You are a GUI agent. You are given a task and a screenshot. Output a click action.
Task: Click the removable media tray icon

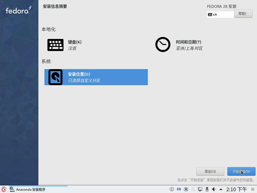click(207, 189)
